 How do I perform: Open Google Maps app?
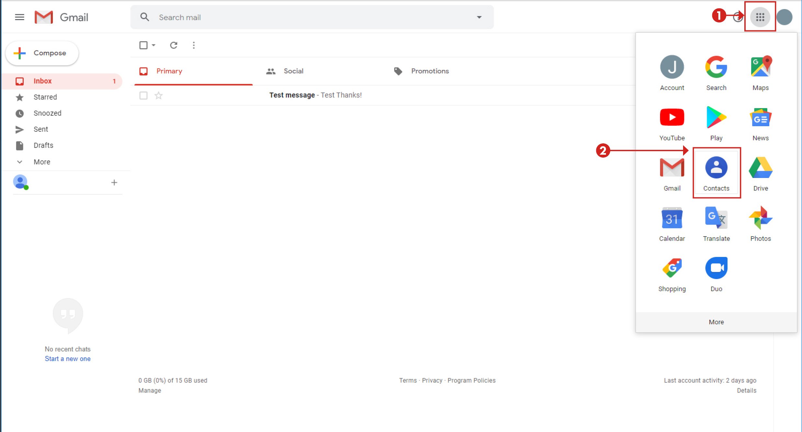point(761,73)
